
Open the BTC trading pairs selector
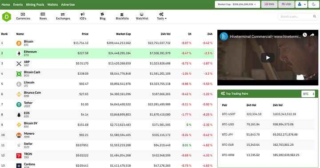tap(308, 94)
